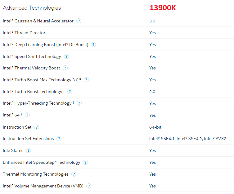Click the 2.0 value for Turbo Boost Technology
The image size is (234, 194).
click(152, 92)
